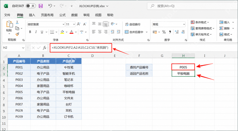Increase font size with larger A icon
This screenshot has height=131, width=238.
[x=79, y=24]
